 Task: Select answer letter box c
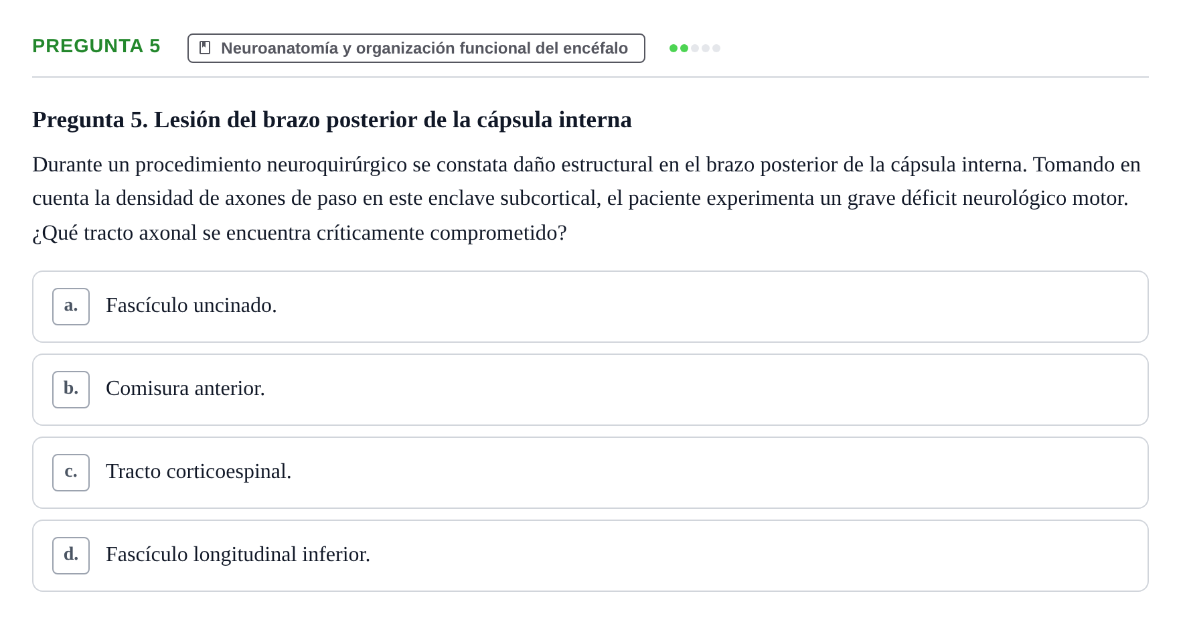71,473
